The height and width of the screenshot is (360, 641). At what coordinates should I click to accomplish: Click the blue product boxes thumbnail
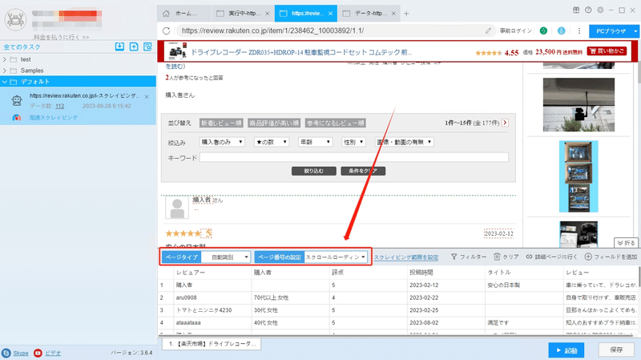579,176
